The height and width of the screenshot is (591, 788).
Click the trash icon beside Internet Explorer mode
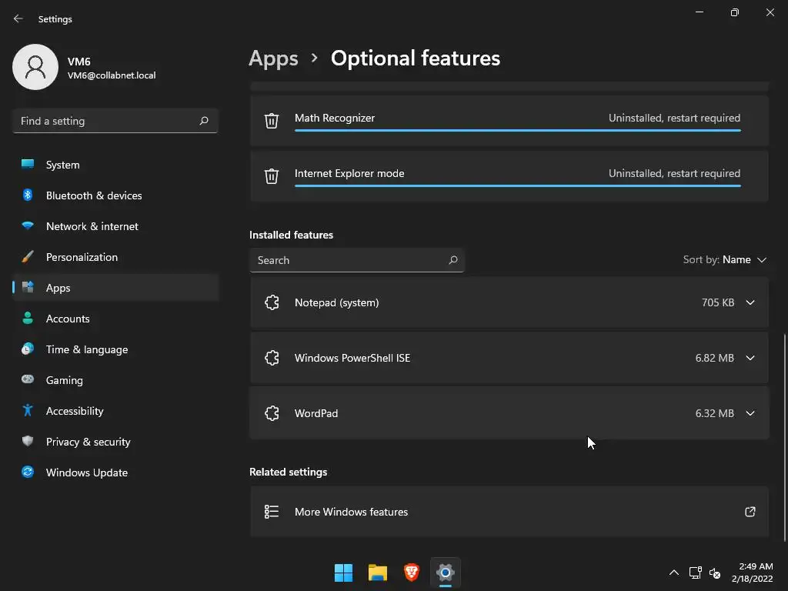point(272,176)
